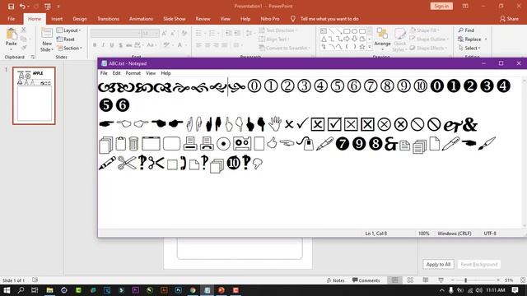527x296 pixels.
Task: Click Increase Font Size icon
Action: pyautogui.click(x=165, y=33)
